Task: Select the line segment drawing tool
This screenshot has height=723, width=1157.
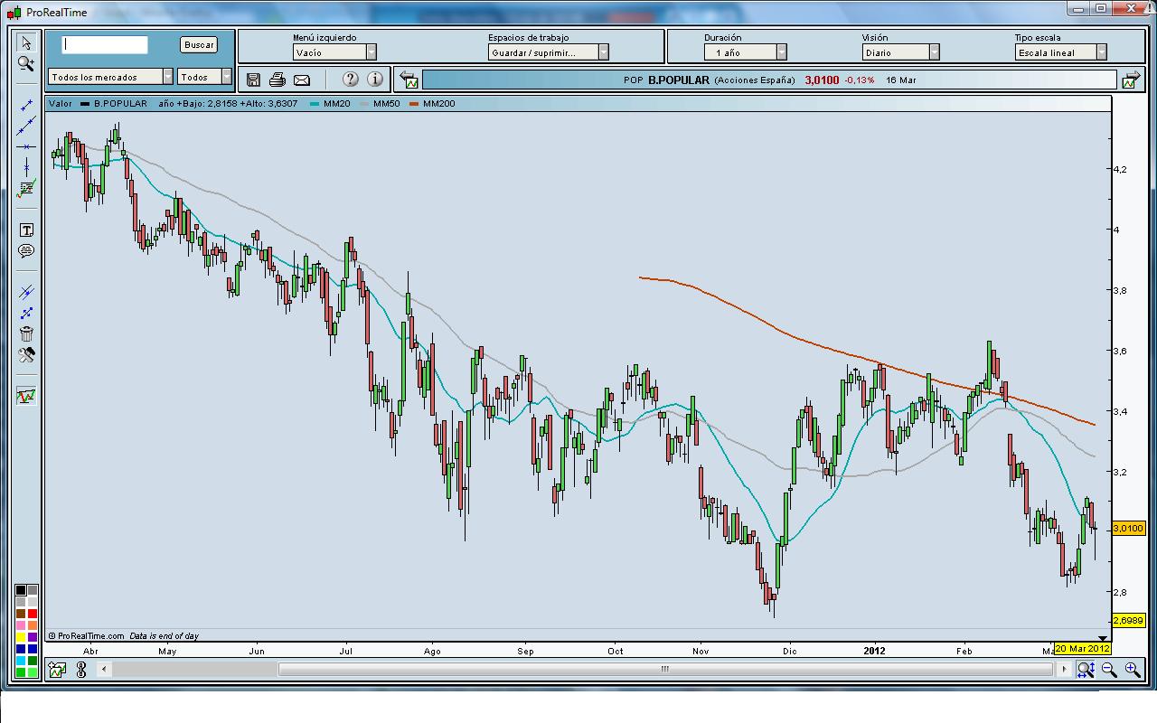Action: [x=26, y=105]
